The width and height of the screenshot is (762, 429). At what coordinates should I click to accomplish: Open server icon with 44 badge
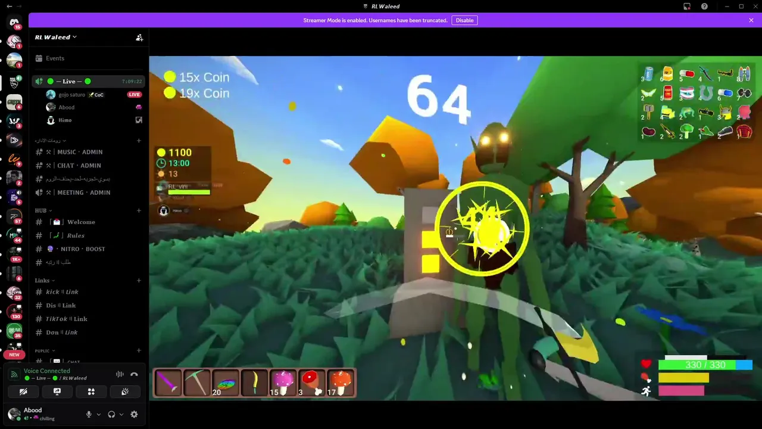(14, 235)
